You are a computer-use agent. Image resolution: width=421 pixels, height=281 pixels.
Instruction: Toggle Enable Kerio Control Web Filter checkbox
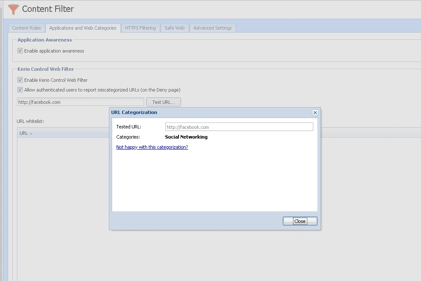pos(20,80)
